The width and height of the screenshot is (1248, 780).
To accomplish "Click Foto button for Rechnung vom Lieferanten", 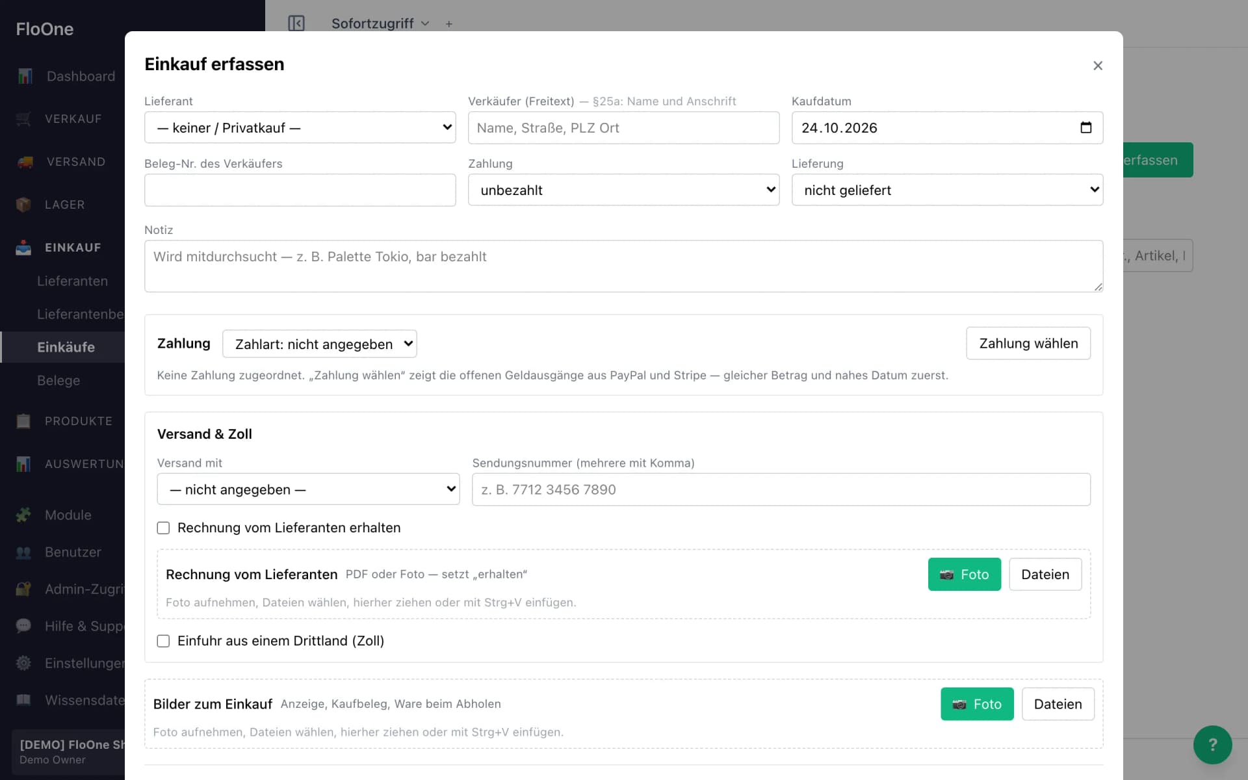I will click(x=965, y=575).
